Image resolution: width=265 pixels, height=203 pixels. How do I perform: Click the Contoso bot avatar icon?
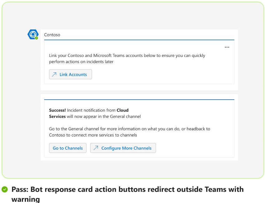click(x=33, y=34)
